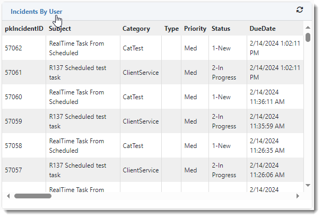Click the refresh icon in panel header
The width and height of the screenshot is (322, 218).
[300, 10]
